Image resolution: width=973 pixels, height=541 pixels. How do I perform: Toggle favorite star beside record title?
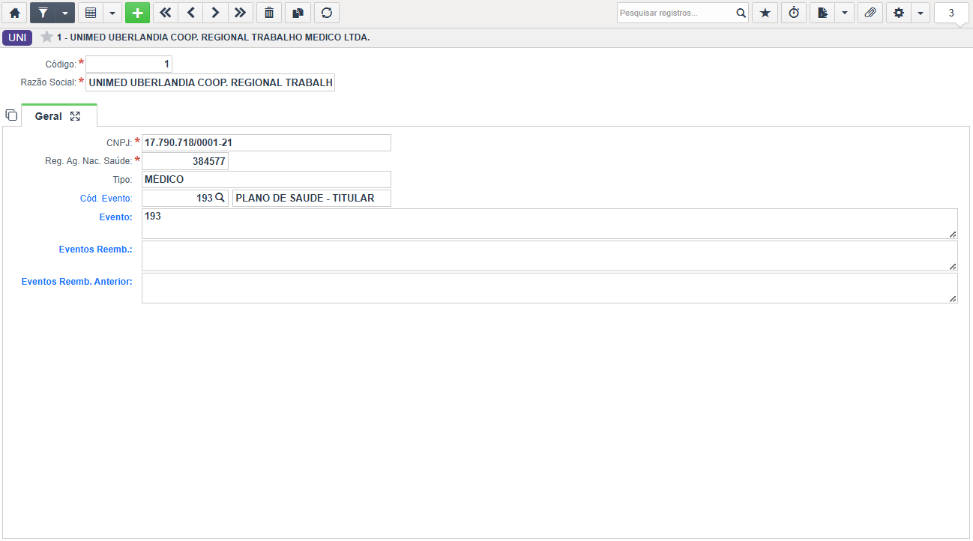point(46,37)
